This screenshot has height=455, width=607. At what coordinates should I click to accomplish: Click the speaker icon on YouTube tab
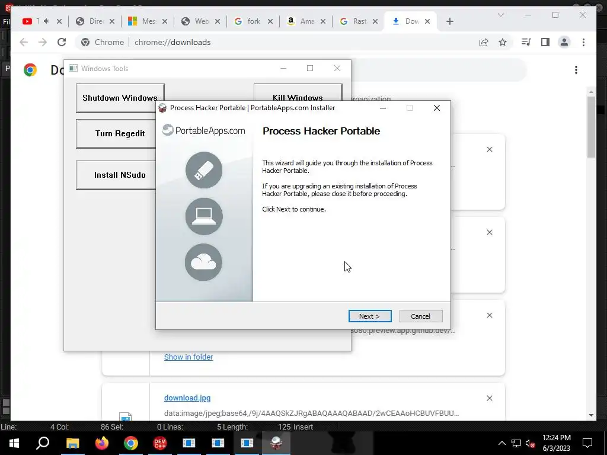(x=47, y=21)
